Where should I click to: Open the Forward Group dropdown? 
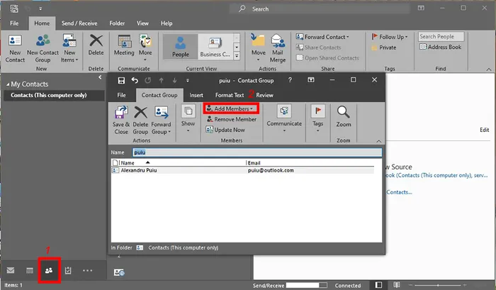161,121
